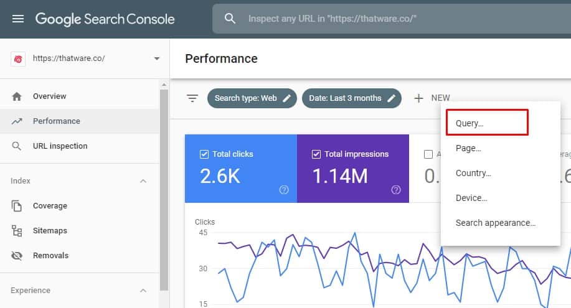This screenshot has width=571, height=308.
Task: Click the filter list icon
Action: (192, 98)
